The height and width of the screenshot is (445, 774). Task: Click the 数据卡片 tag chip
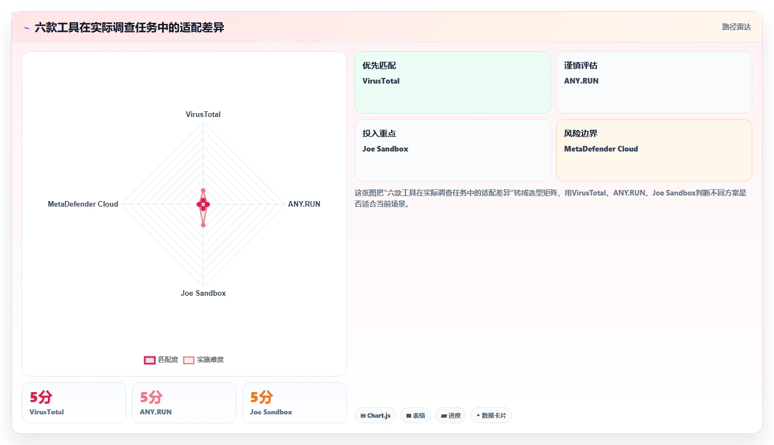click(491, 415)
